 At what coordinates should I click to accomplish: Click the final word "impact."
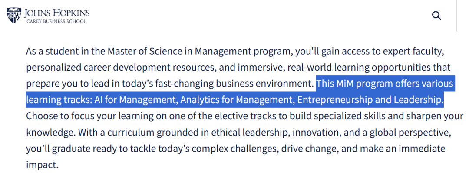[42, 164]
